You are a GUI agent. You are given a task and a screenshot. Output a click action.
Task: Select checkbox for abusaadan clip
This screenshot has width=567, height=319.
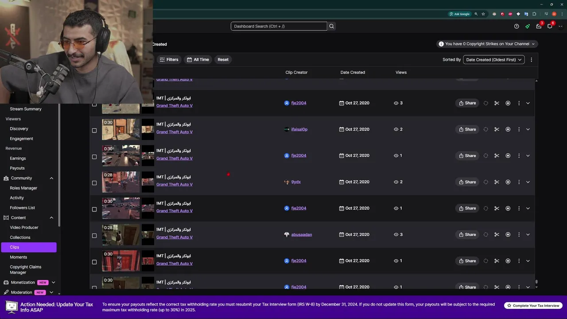(x=94, y=236)
